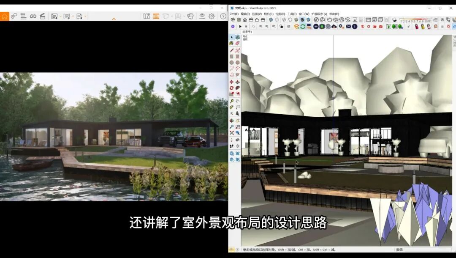
Task: Toggle the Monochrome face style
Action: [x=308, y=20]
